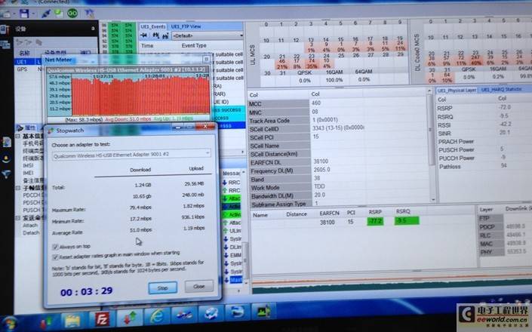Switch to the UE1_HARQ Statistic tab
Viewport: 532px width, 332px height.
coord(502,90)
